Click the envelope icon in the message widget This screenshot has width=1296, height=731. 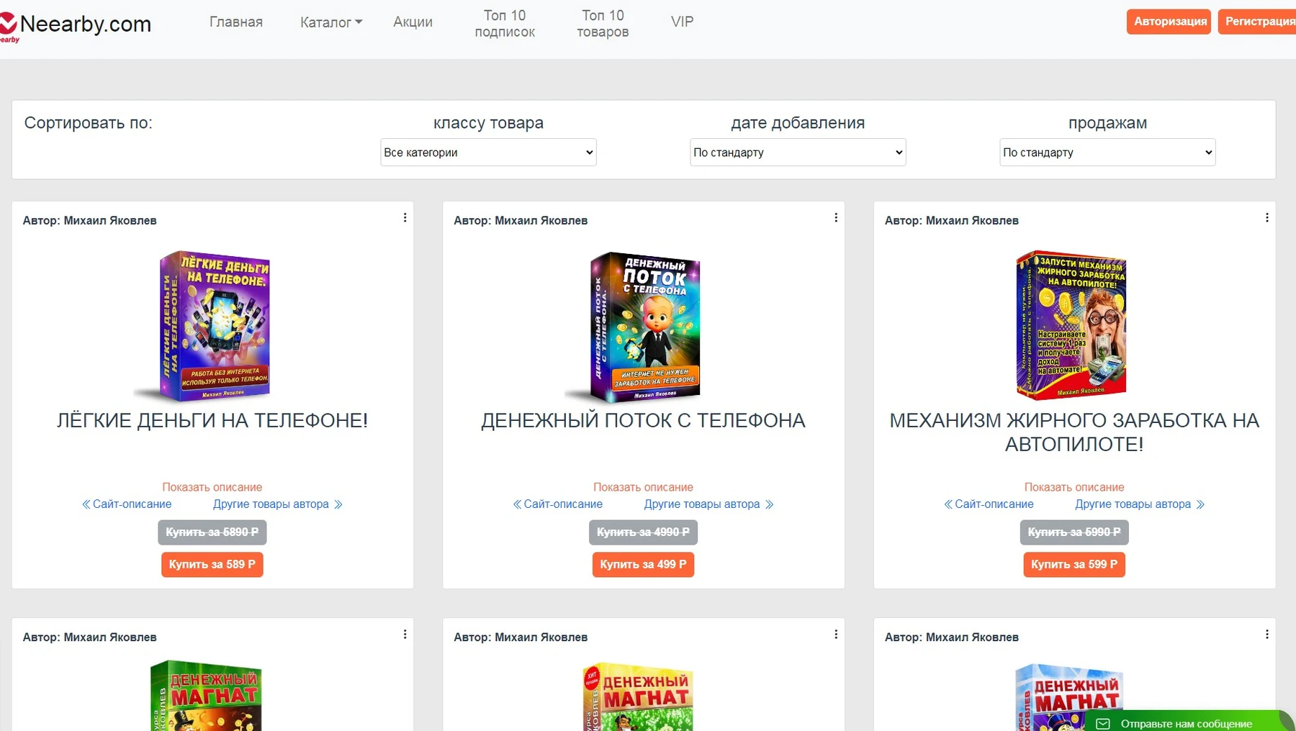click(1102, 724)
